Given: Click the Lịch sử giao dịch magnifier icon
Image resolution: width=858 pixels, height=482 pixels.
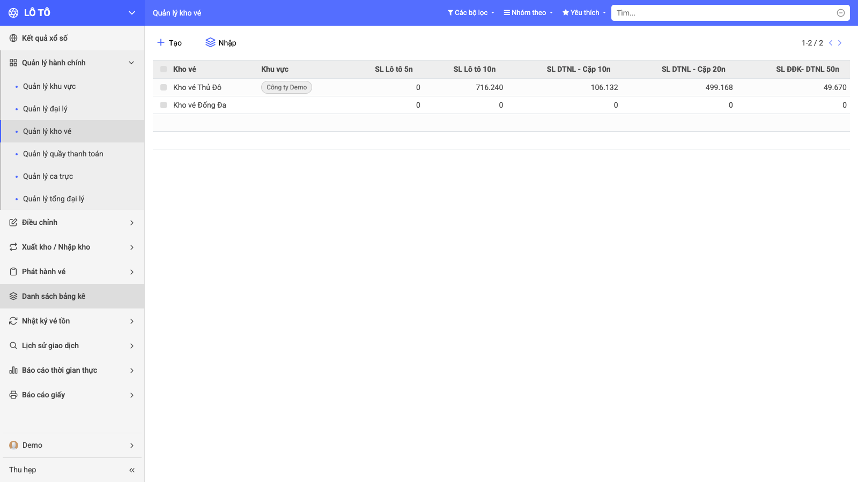Looking at the screenshot, I should (13, 345).
